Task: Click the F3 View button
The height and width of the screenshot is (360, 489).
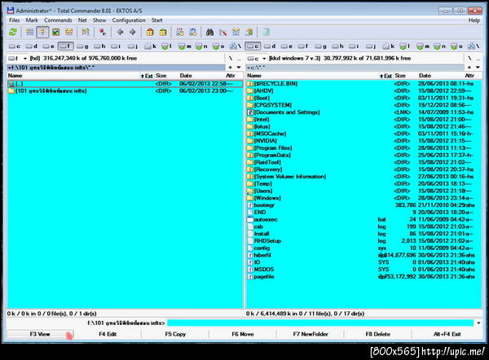Action: (40, 334)
